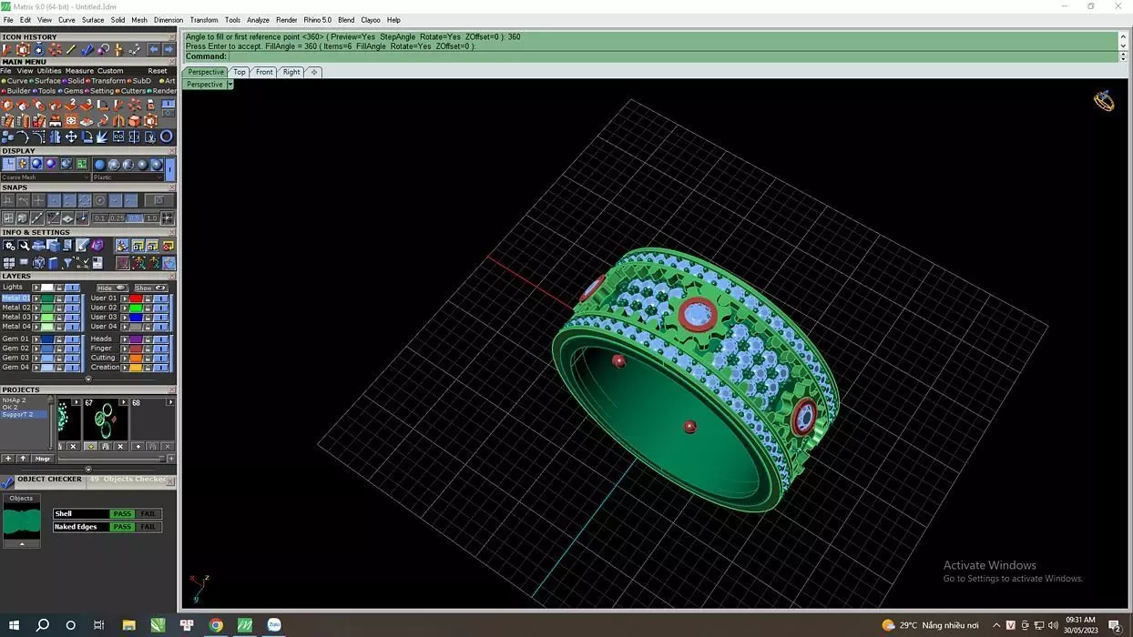
Task: Open Google Chrome from the taskbar
Action: coord(216,625)
